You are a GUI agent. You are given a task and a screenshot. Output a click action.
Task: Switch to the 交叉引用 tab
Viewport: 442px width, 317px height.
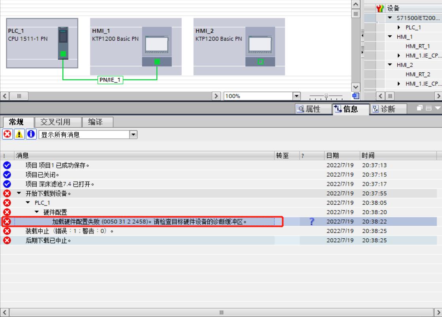pyautogui.click(x=57, y=122)
